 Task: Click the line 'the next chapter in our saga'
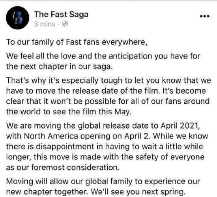pos(60,66)
